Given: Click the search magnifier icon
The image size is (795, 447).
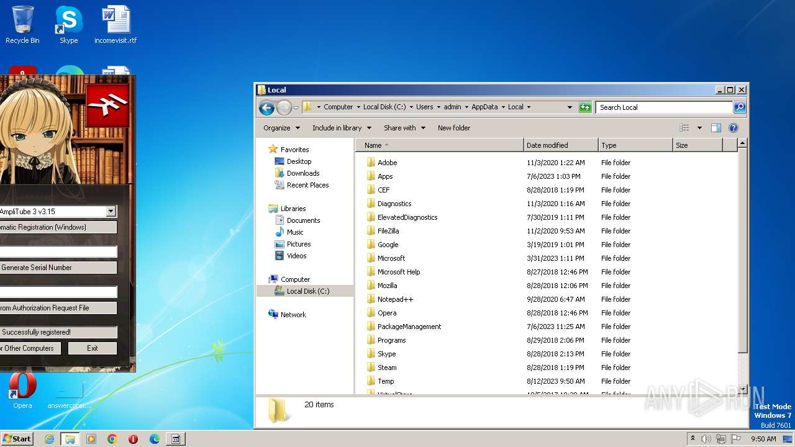Looking at the screenshot, I should click(x=739, y=107).
